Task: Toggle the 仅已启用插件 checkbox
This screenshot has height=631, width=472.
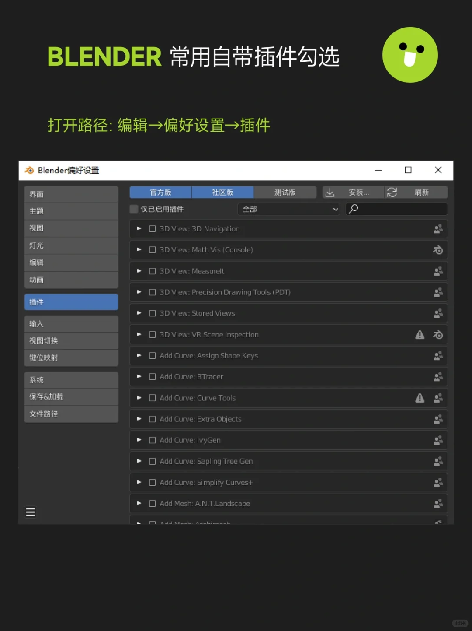Action: tap(134, 209)
